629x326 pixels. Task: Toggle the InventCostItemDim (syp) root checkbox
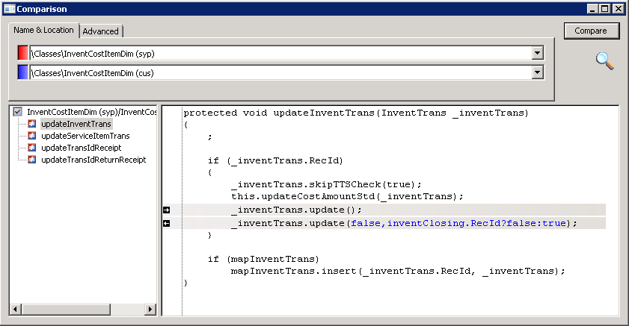(x=18, y=112)
